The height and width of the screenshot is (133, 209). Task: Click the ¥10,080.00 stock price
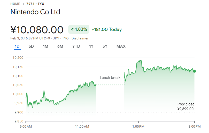37,30
